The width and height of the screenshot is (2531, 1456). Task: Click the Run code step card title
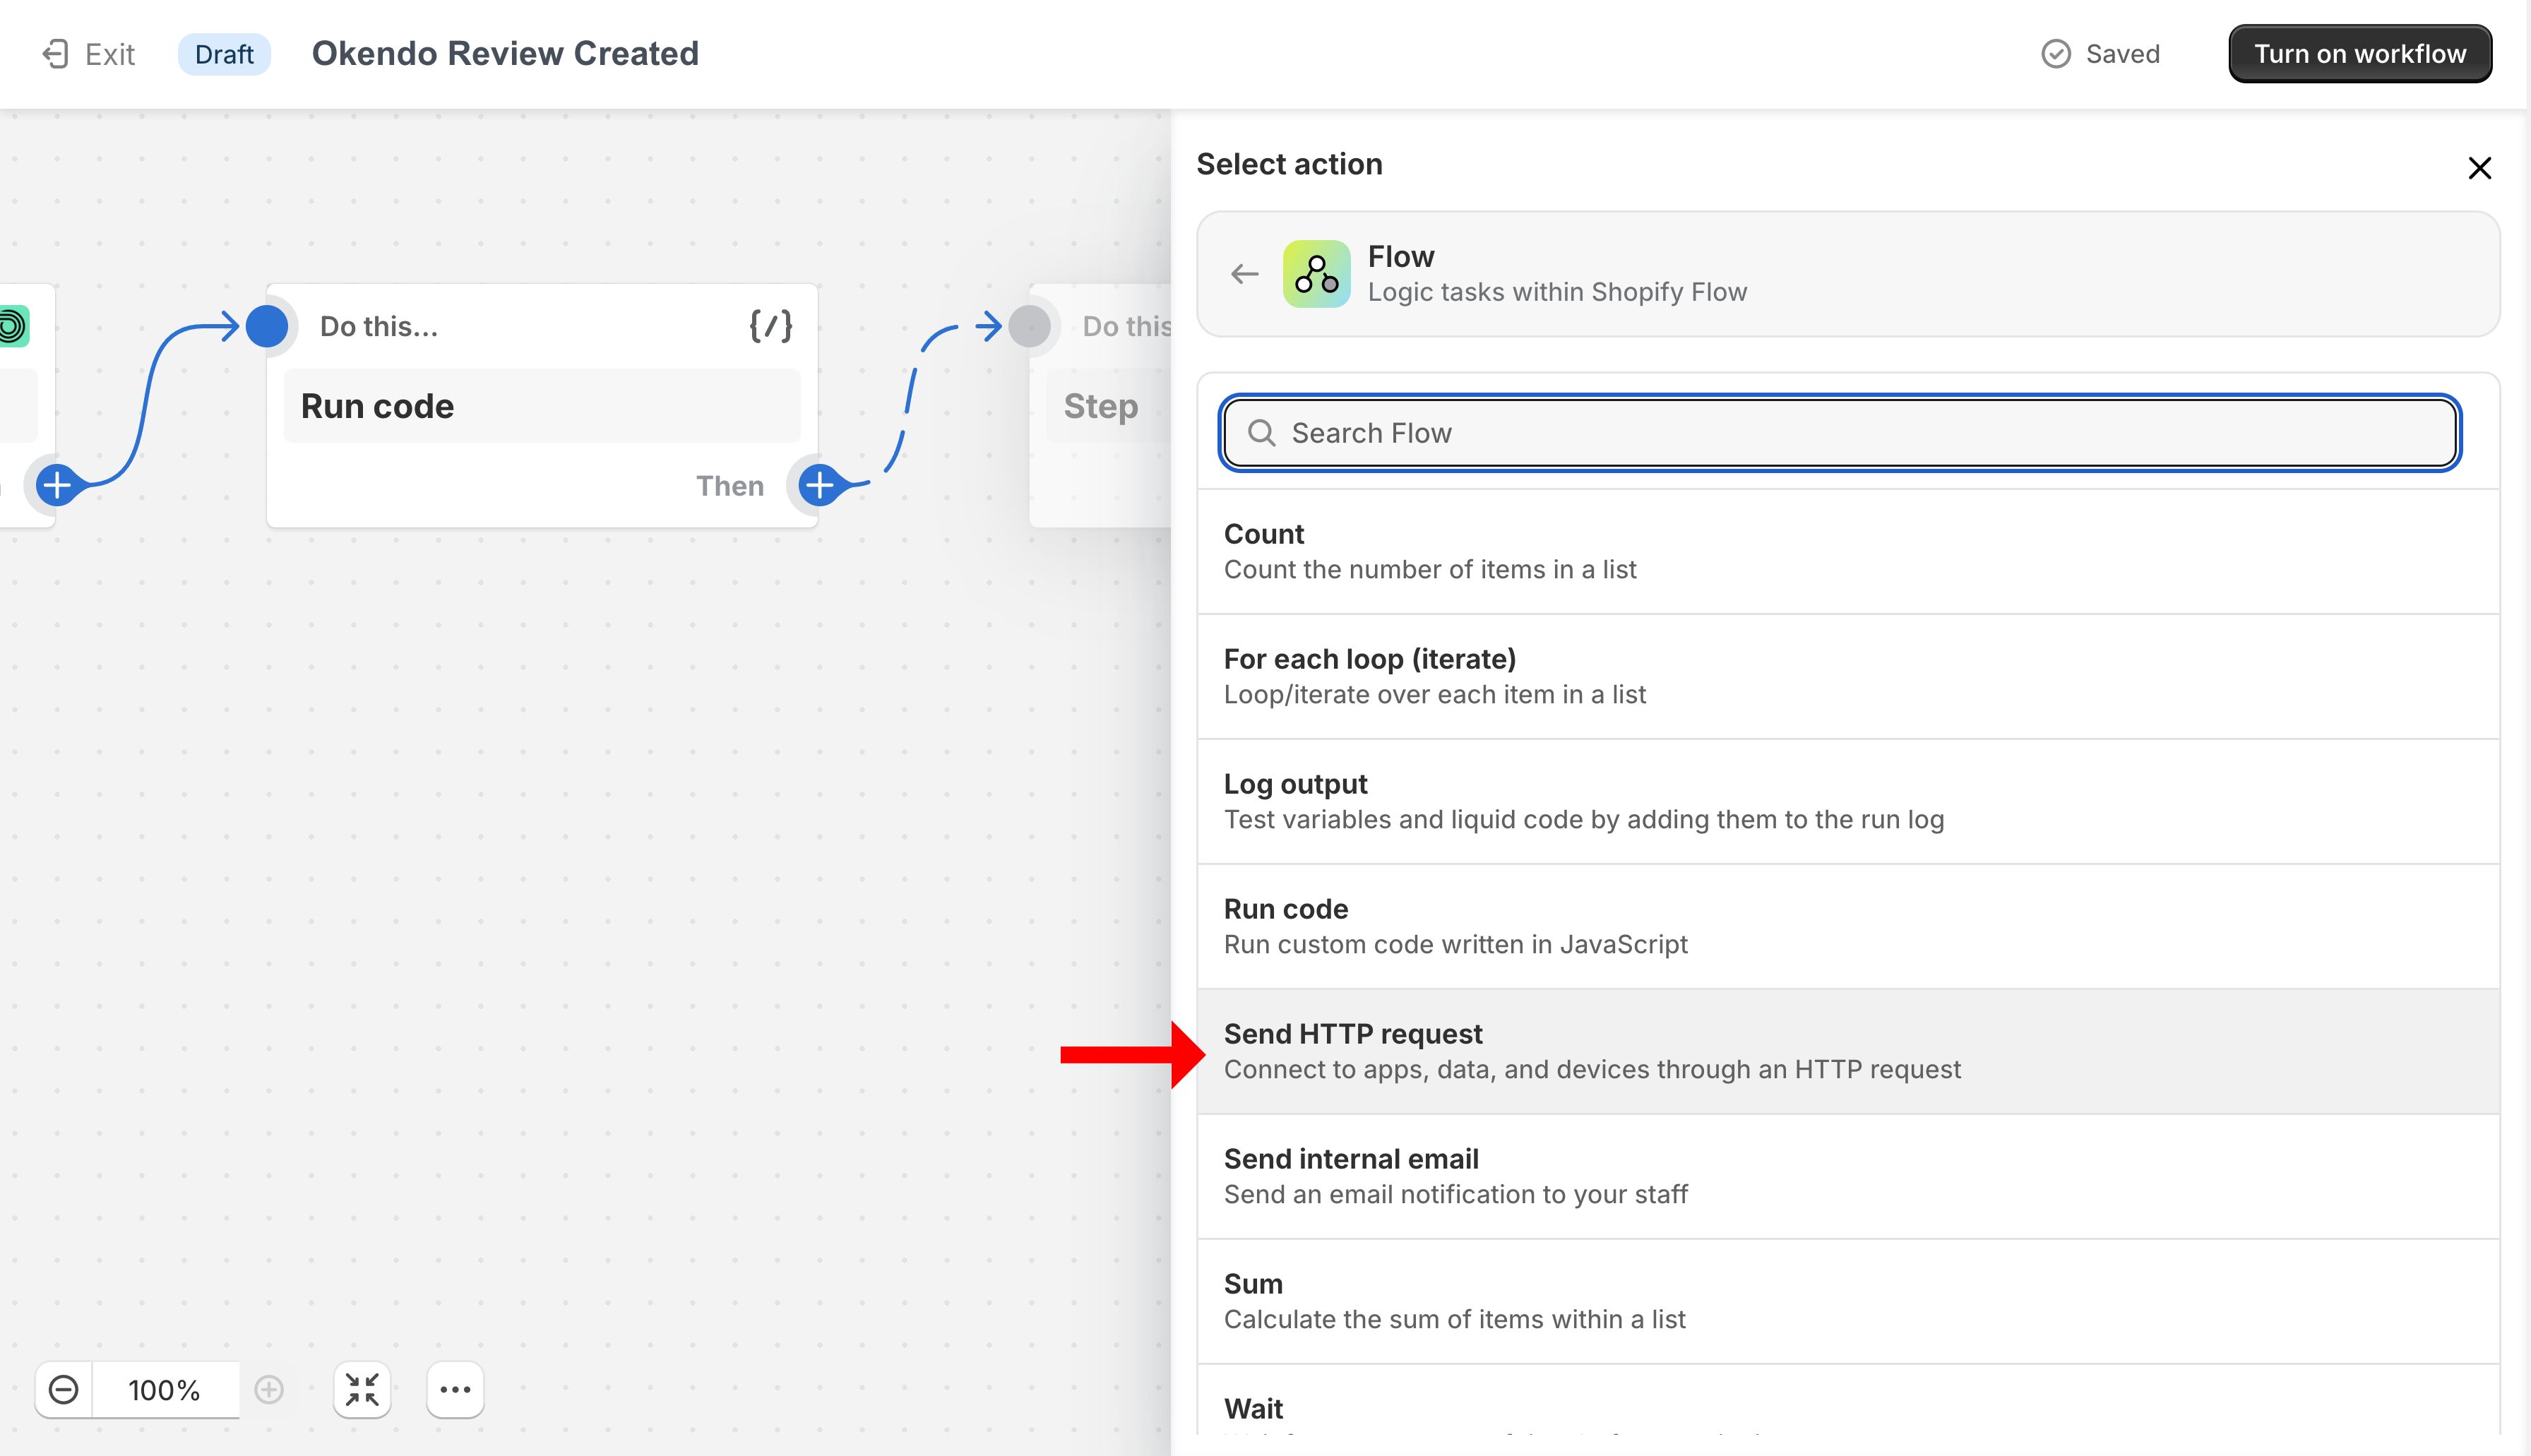pos(541,406)
